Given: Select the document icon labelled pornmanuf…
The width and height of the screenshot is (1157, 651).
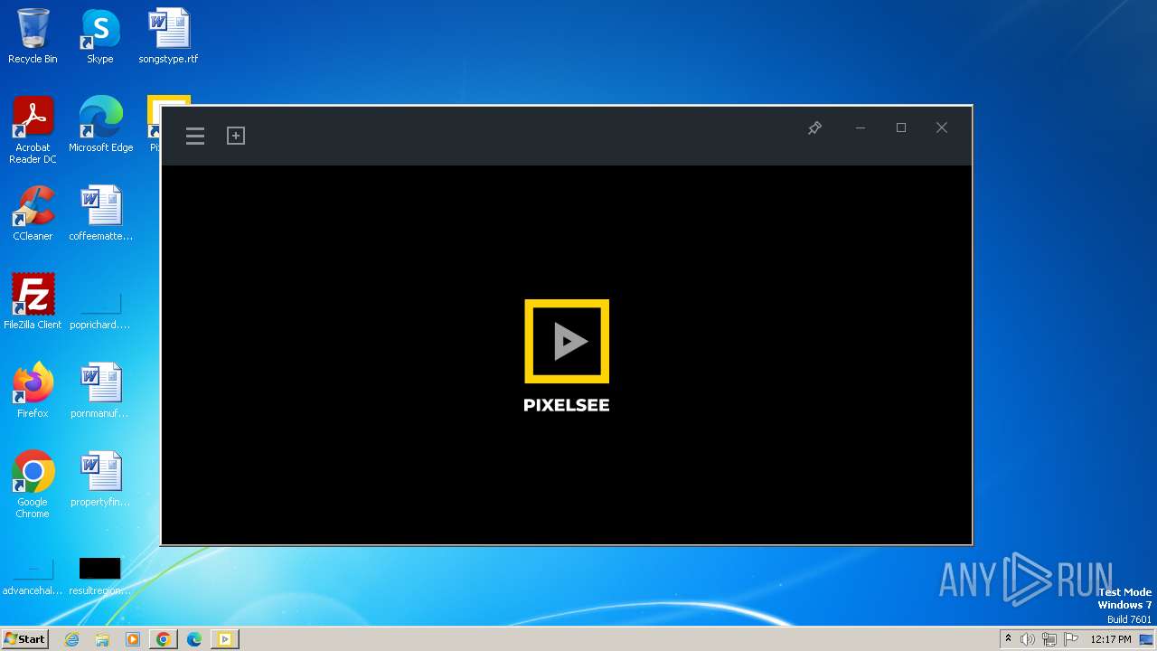Looking at the screenshot, I should pos(100,391).
